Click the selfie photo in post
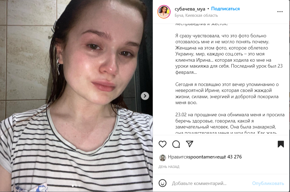Screen dimensions: 290x192 tap(76, 96)
